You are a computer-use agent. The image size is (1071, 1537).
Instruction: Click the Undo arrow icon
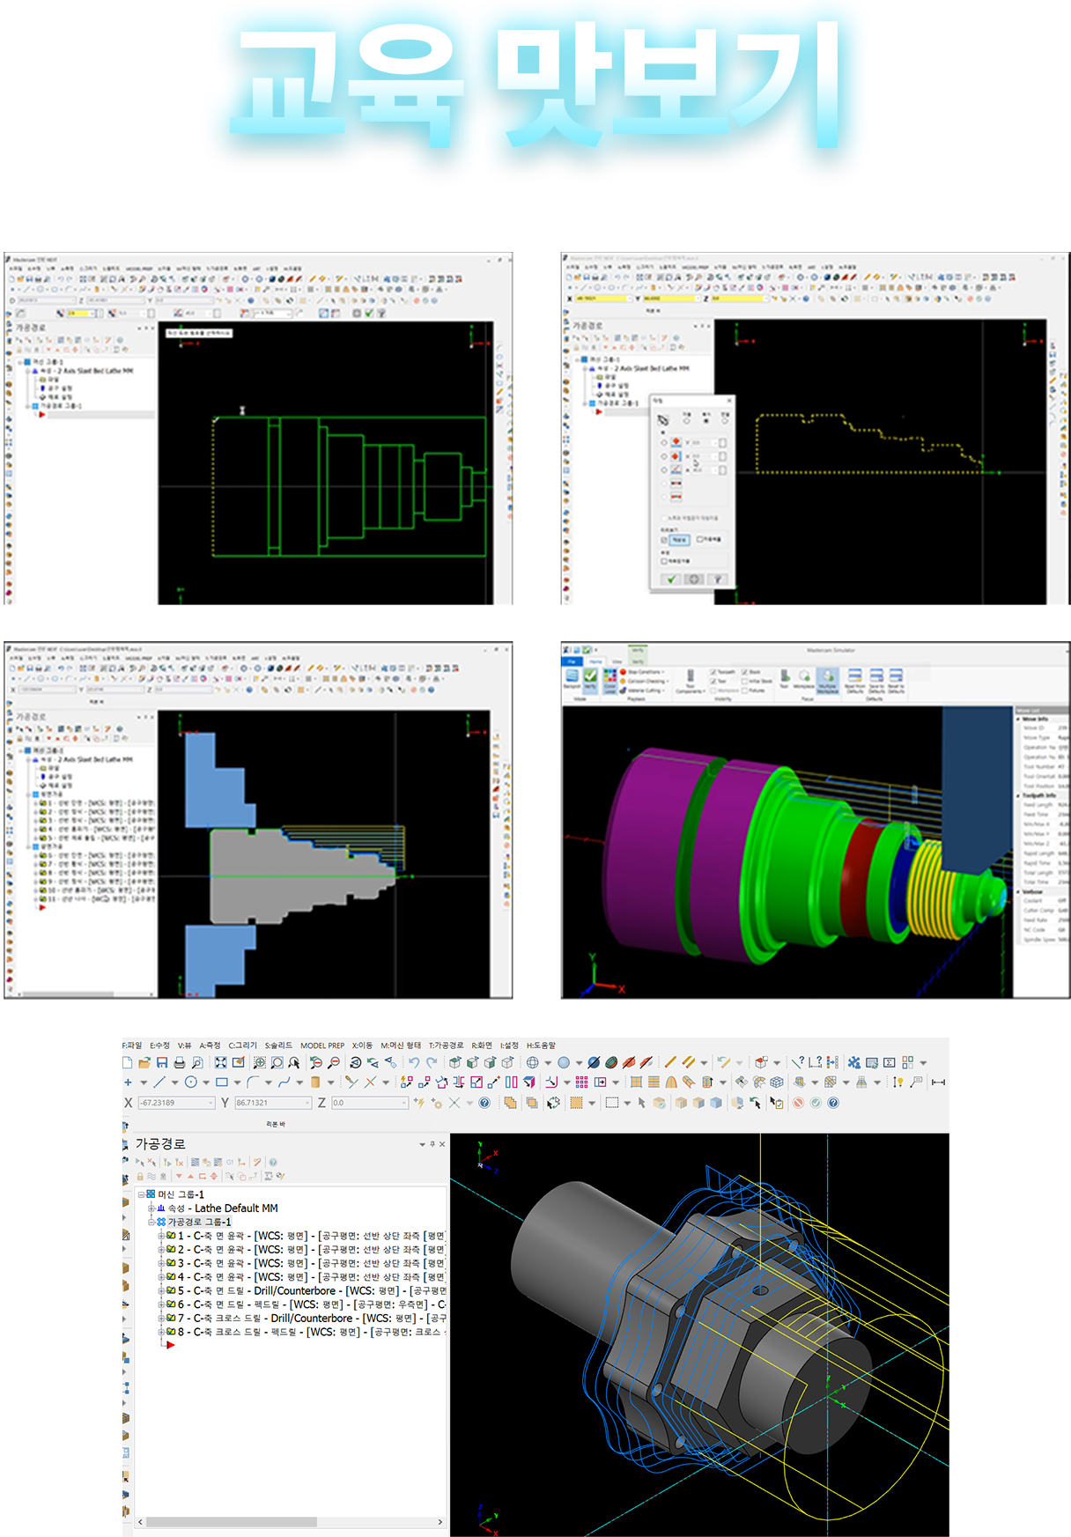coord(414,1062)
